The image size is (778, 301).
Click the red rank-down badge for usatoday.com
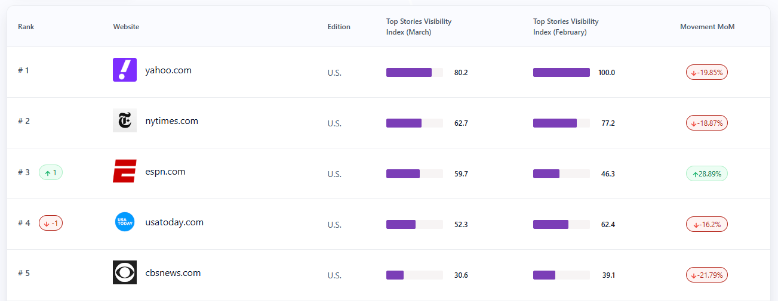point(51,224)
